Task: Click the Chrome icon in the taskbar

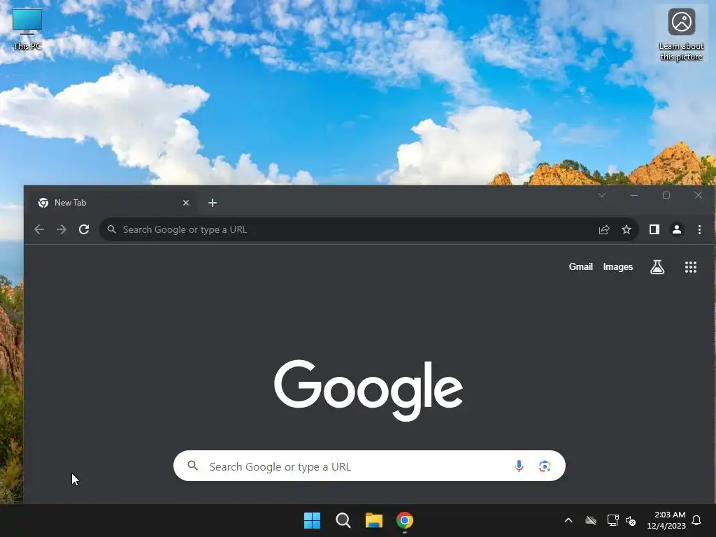Action: pos(405,520)
